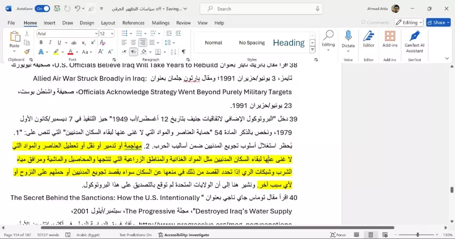Screen dimensions: 455x239
Task: Open the Add-ins gallery
Action: click(x=390, y=39)
